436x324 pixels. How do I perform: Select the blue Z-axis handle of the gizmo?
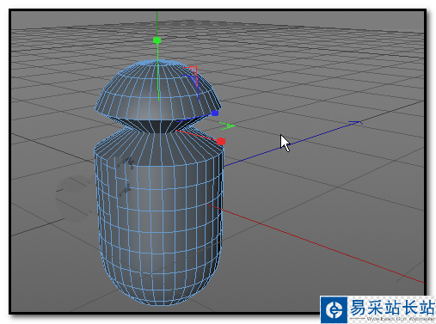215,113
